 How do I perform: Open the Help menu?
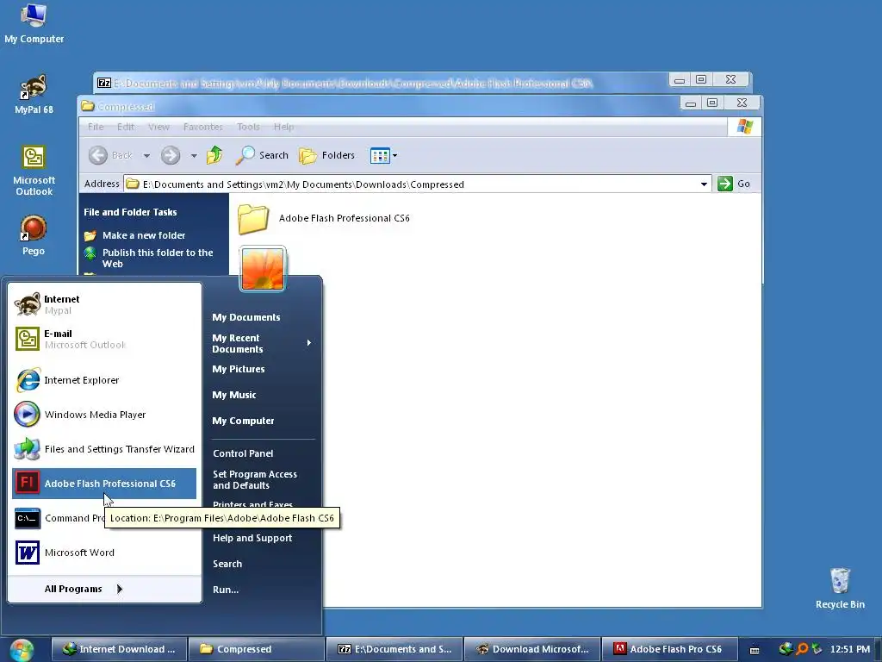(283, 127)
